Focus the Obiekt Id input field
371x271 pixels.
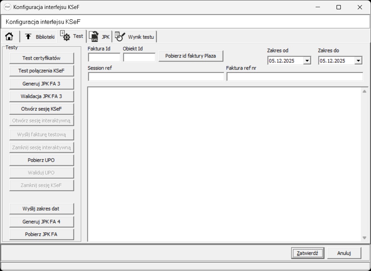coord(139,57)
